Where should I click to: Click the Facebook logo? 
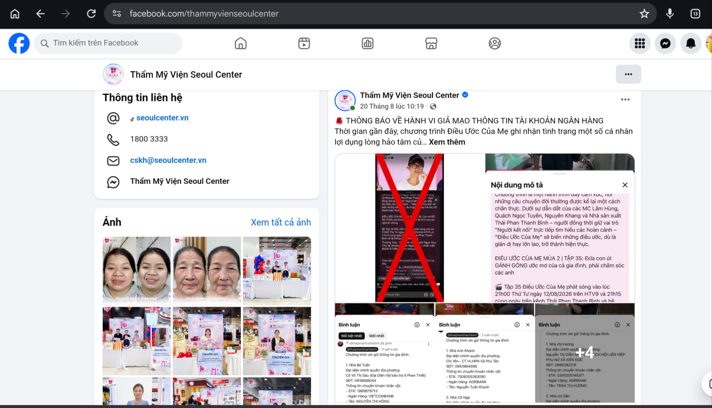pos(19,43)
